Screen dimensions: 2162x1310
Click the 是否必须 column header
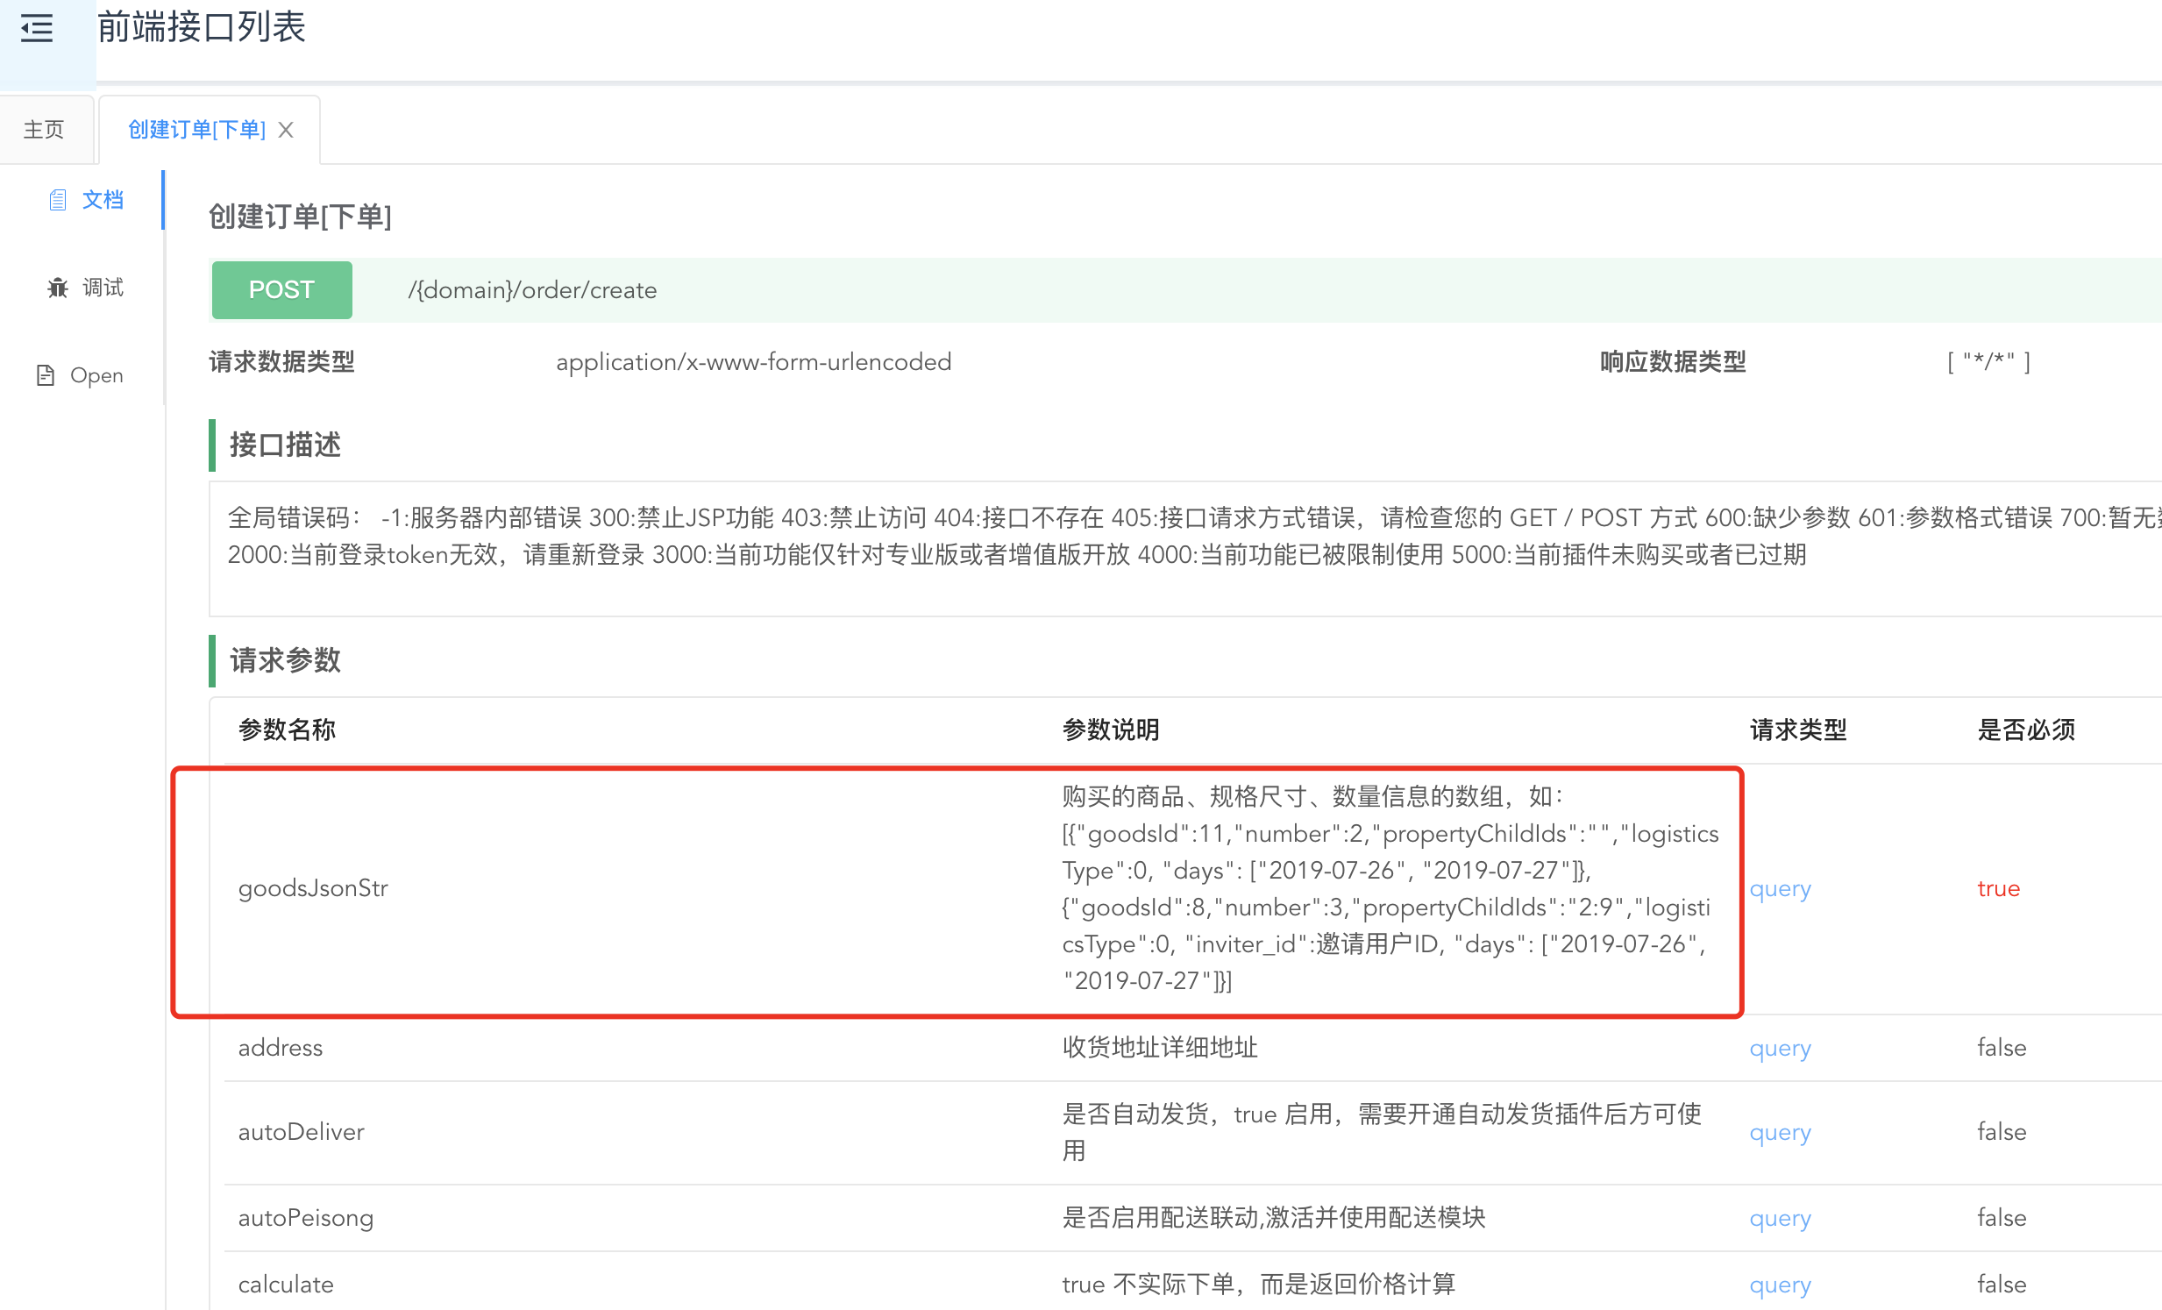tap(2025, 730)
